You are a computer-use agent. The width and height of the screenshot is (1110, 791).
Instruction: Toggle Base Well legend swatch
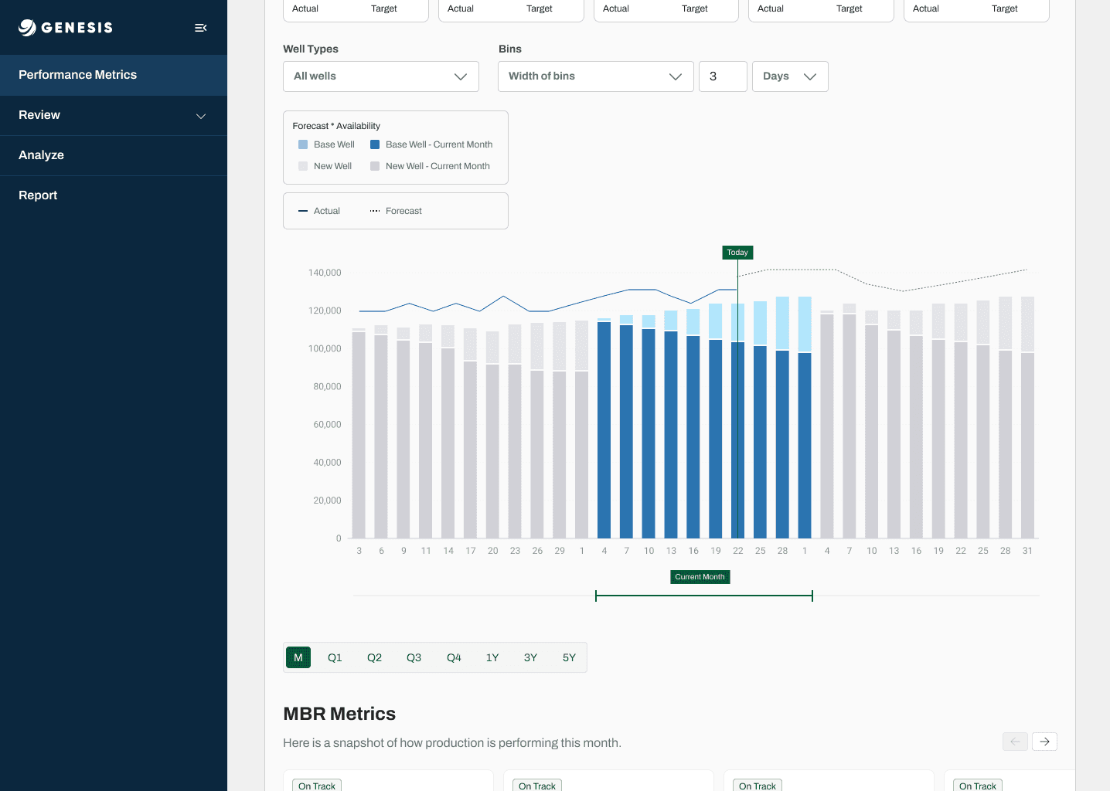(x=303, y=144)
